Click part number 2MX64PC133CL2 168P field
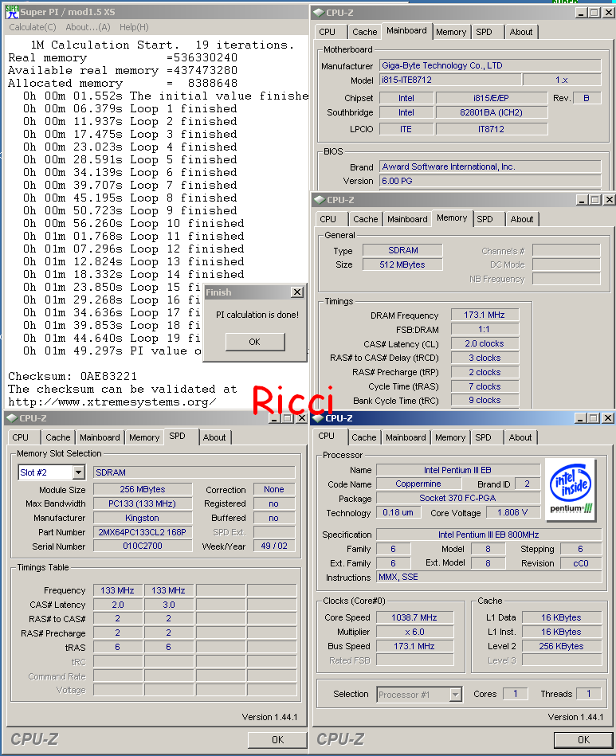The image size is (616, 756). click(x=143, y=532)
